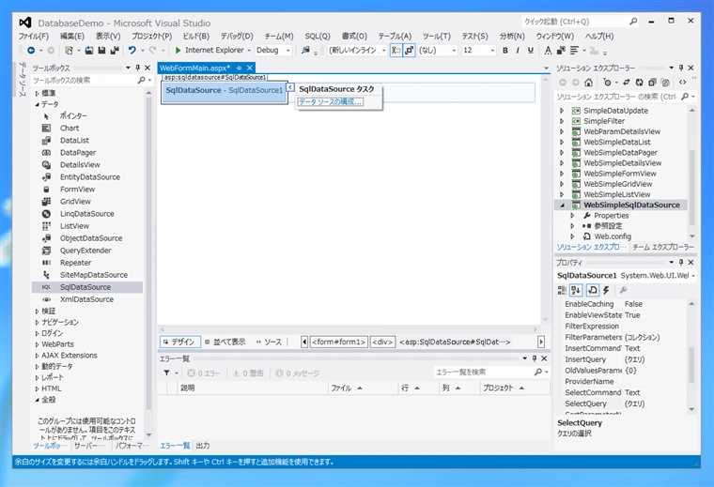Toggle the Categorized view in Properties
This screenshot has height=487, width=714.
(563, 290)
